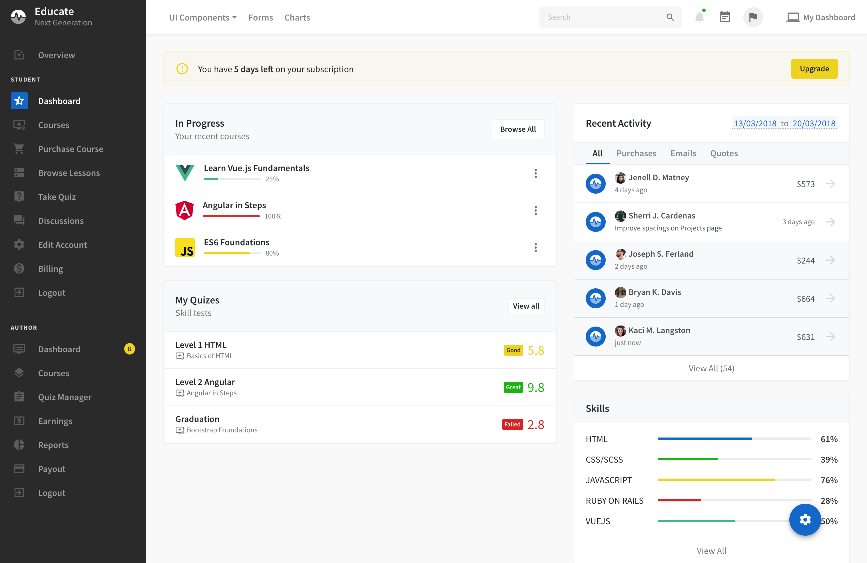Click the flag icon in the header
The width and height of the screenshot is (867, 563).
pos(753,17)
